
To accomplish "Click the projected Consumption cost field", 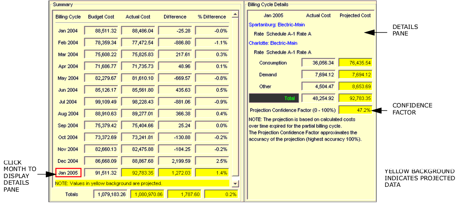I will pos(356,63).
